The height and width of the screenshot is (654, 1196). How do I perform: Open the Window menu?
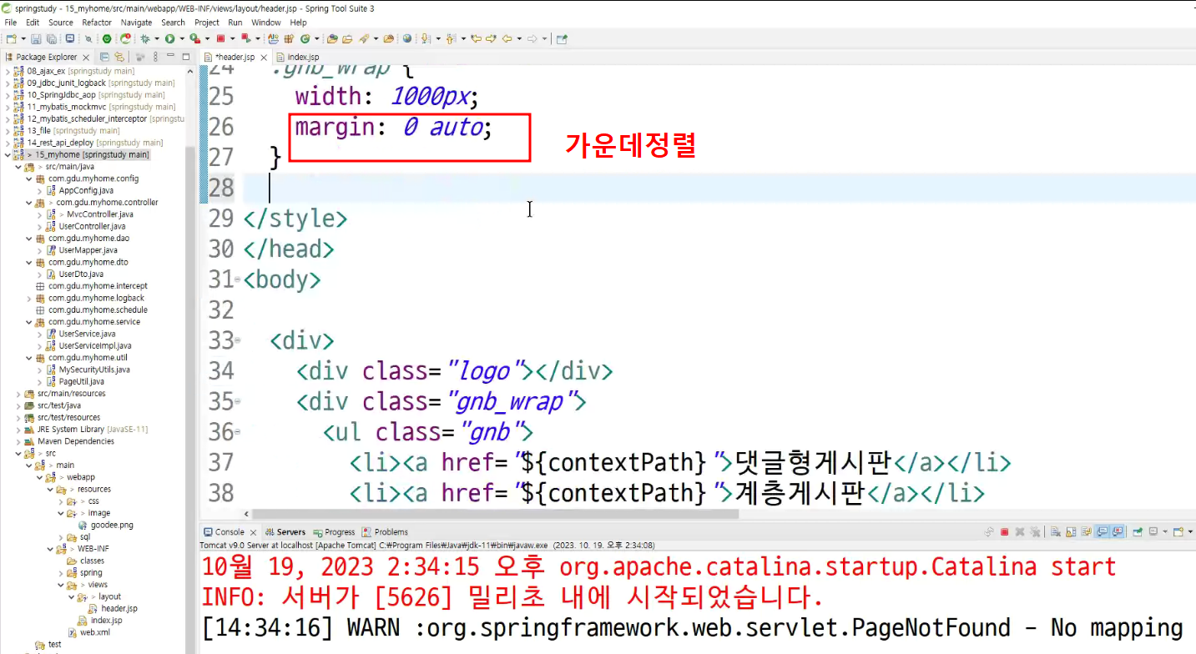266,23
